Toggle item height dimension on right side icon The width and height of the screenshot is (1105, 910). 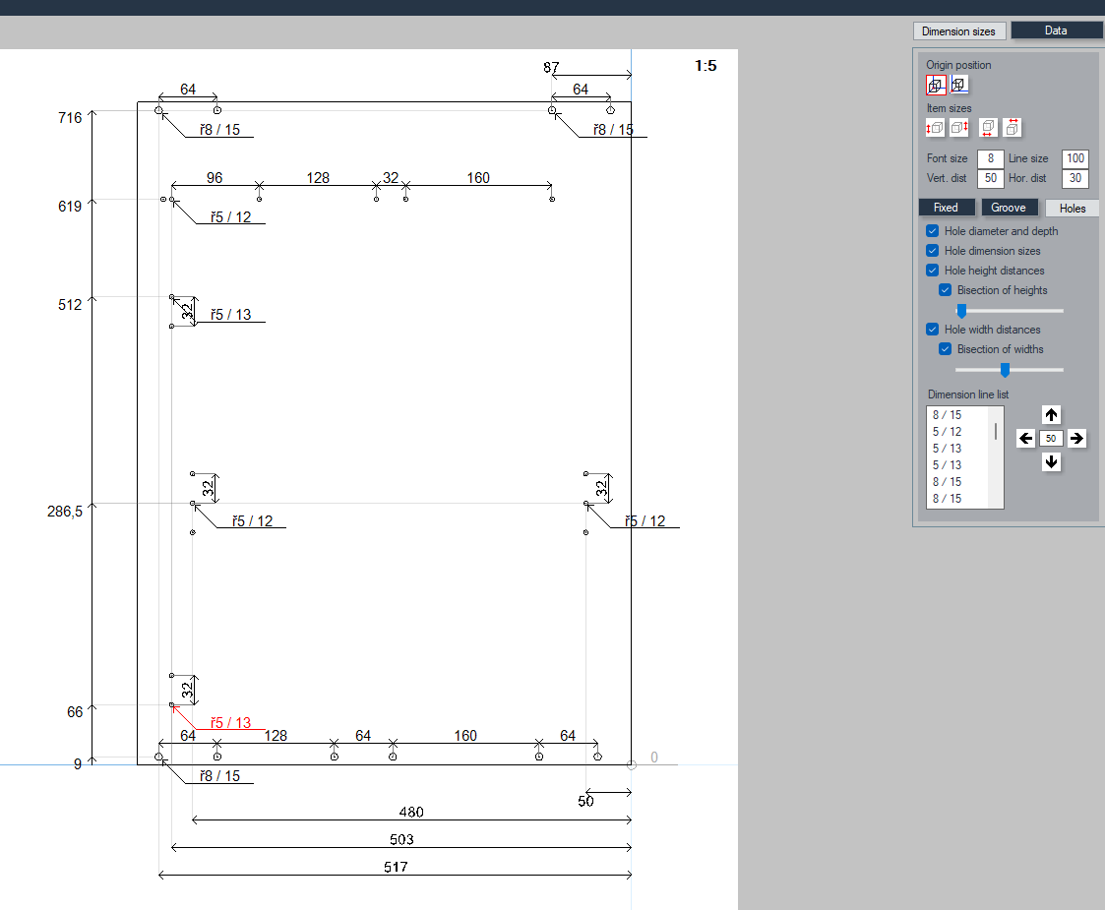[x=959, y=128]
